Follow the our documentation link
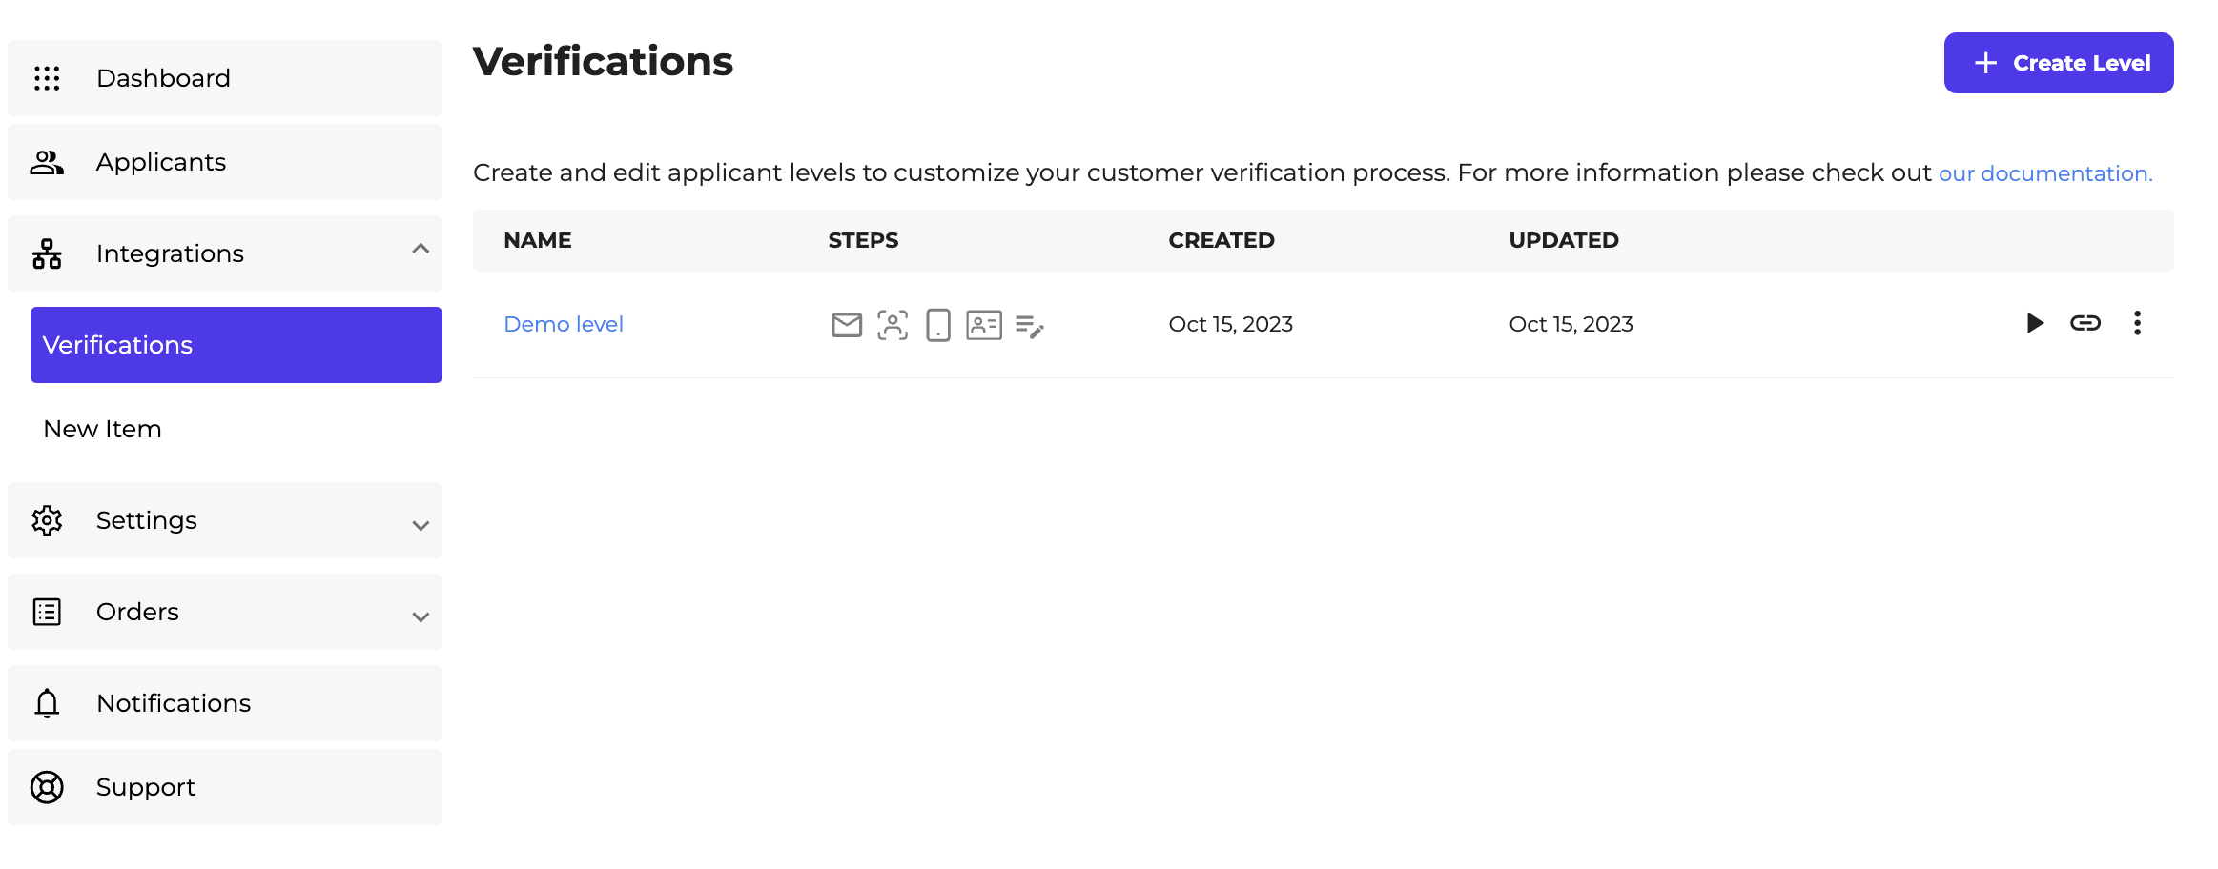Image resolution: width=2218 pixels, height=869 pixels. click(2044, 173)
